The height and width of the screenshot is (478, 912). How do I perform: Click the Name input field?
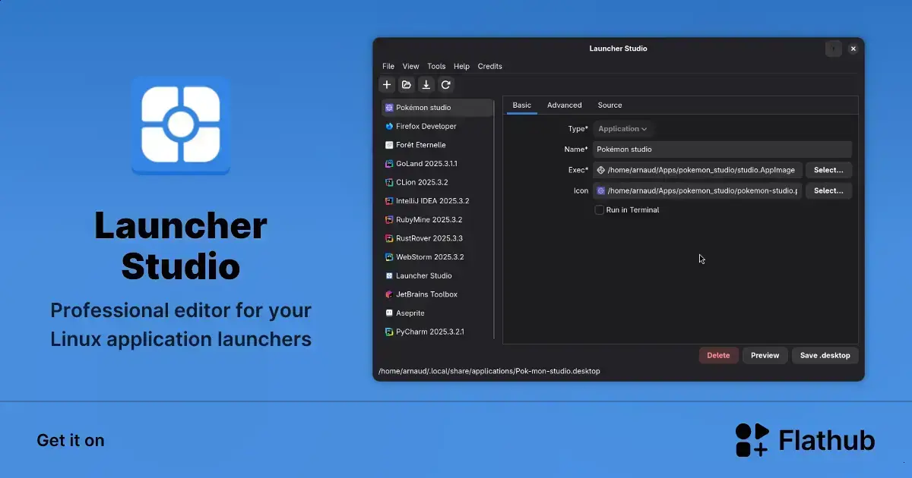[722, 149]
